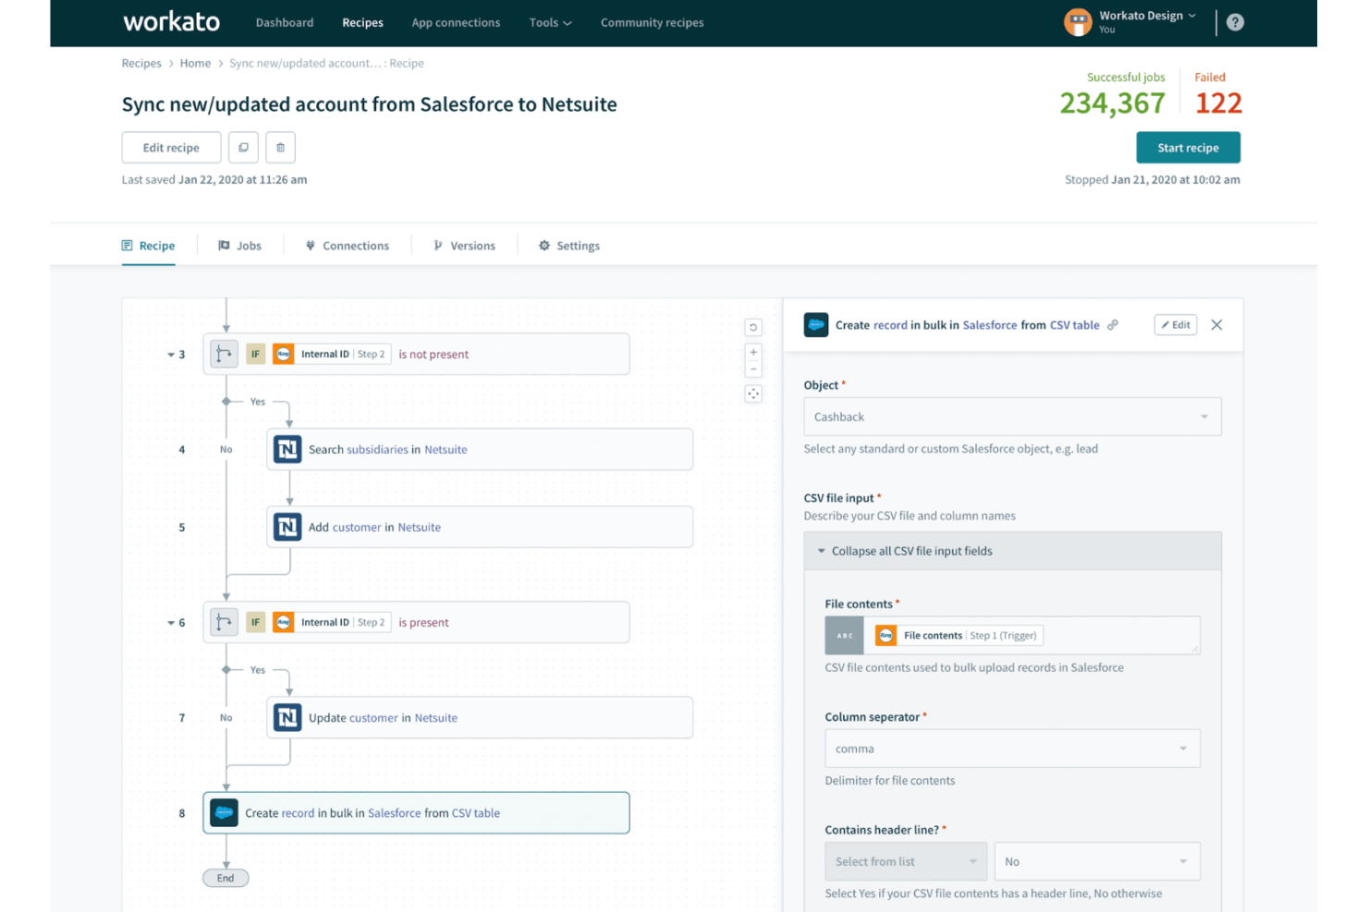Open App connections in top navigation
Viewport: 1368px width, 912px height.
[456, 22]
